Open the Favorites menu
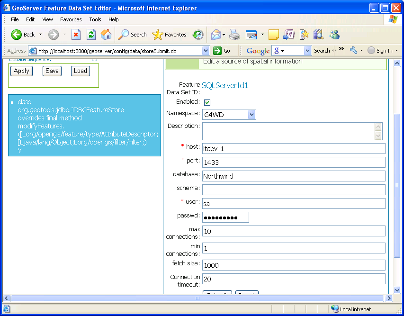The image size is (404, 316). pyautogui.click(x=71, y=19)
